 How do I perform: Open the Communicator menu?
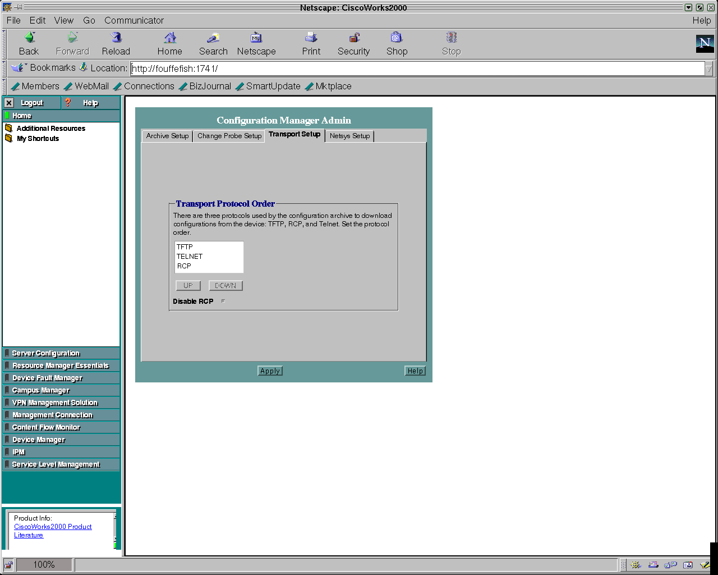[134, 20]
